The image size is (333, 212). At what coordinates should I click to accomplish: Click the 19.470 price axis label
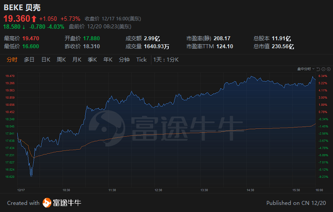click(10, 76)
